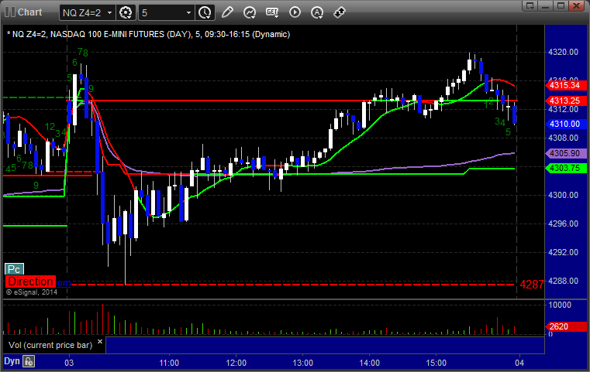Screen dimensions: 590x372
Task: Click the 03 date label on time axis
Action: (x=69, y=363)
